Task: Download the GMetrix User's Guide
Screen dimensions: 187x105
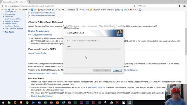Action: (x=43, y=73)
